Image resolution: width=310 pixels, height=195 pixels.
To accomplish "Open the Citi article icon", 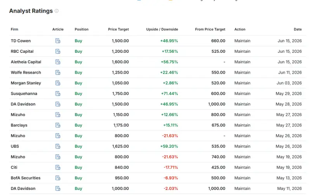I will (58, 167).
